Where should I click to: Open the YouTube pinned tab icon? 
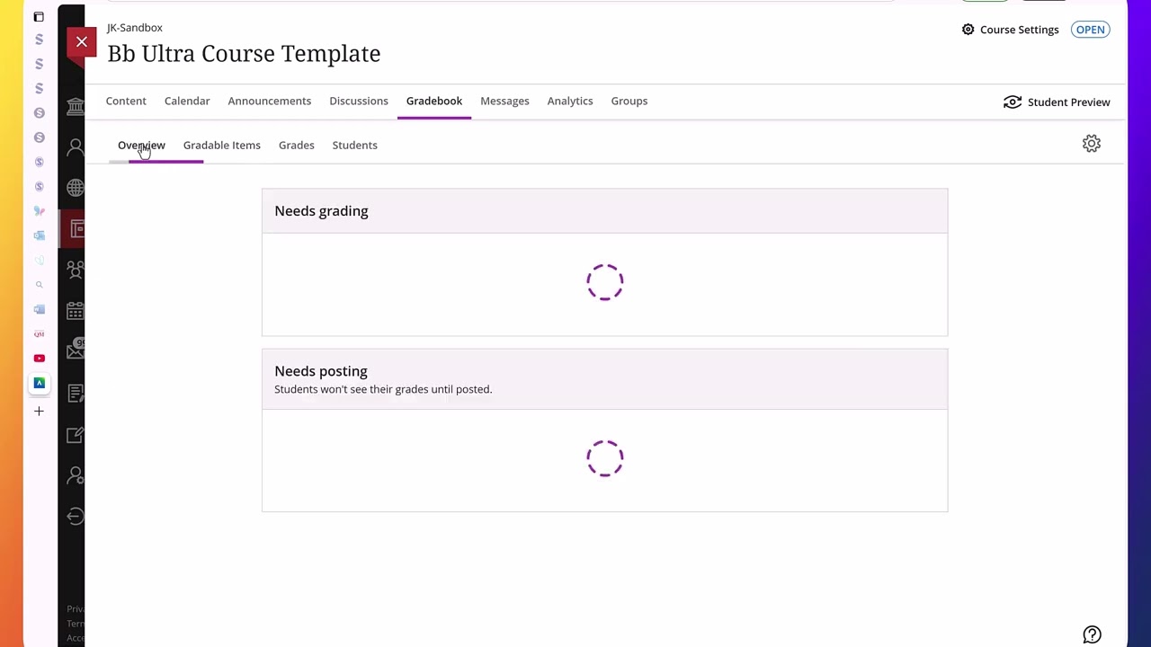pyautogui.click(x=39, y=358)
